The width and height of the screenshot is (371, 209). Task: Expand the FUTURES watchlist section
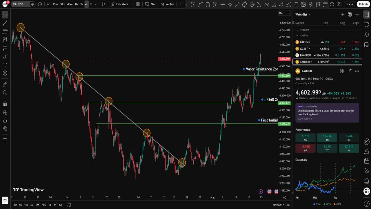point(297,30)
